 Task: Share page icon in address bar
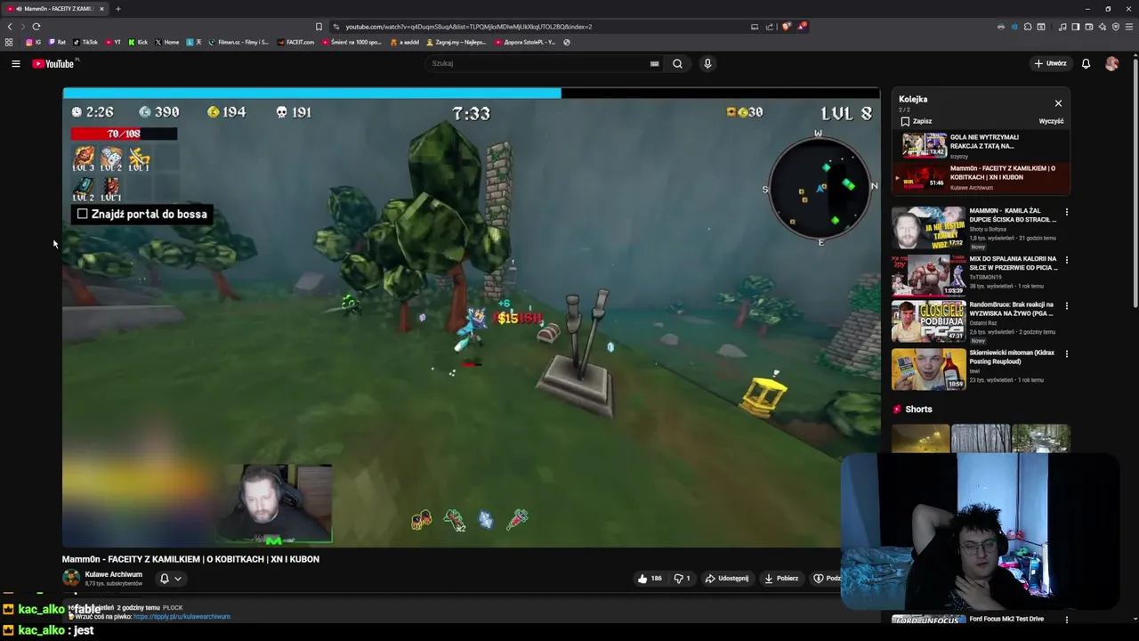pos(770,27)
